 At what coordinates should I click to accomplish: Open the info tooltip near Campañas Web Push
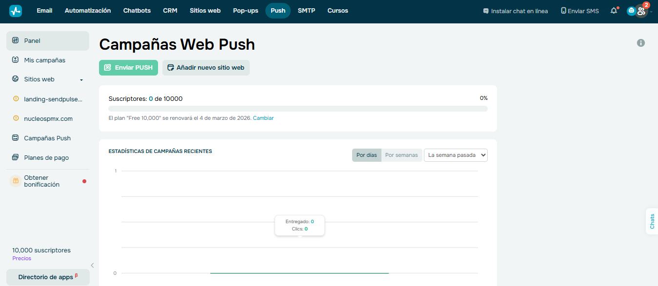click(640, 43)
